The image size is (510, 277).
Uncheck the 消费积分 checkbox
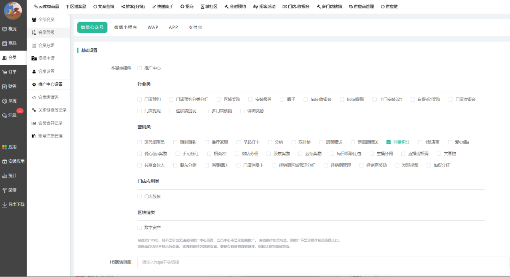388,142
